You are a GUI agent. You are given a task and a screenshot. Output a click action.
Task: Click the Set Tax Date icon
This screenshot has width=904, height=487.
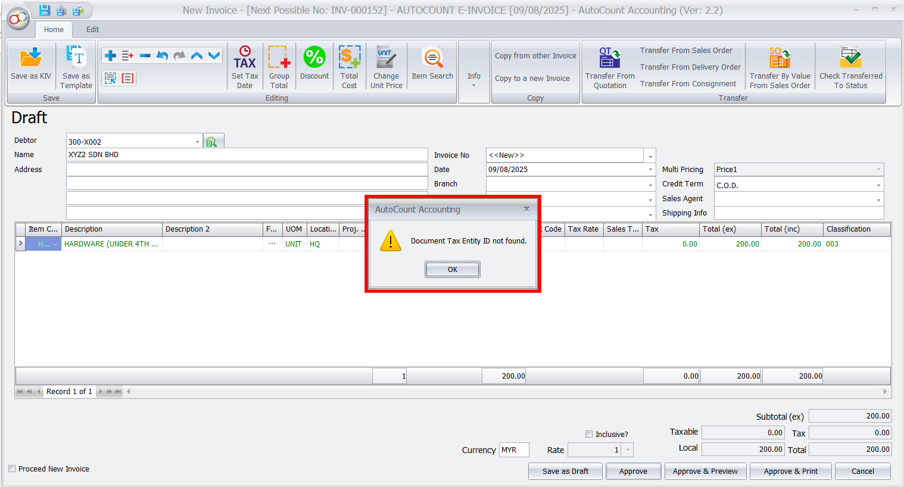click(x=245, y=58)
